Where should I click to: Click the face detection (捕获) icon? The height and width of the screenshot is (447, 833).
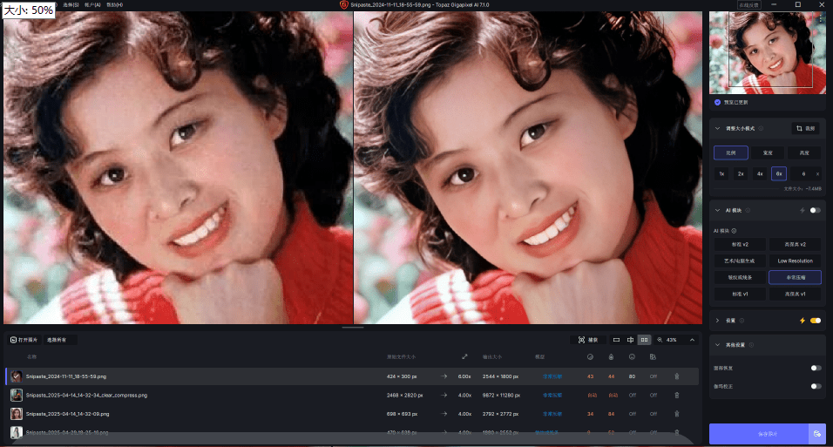pyautogui.click(x=588, y=340)
